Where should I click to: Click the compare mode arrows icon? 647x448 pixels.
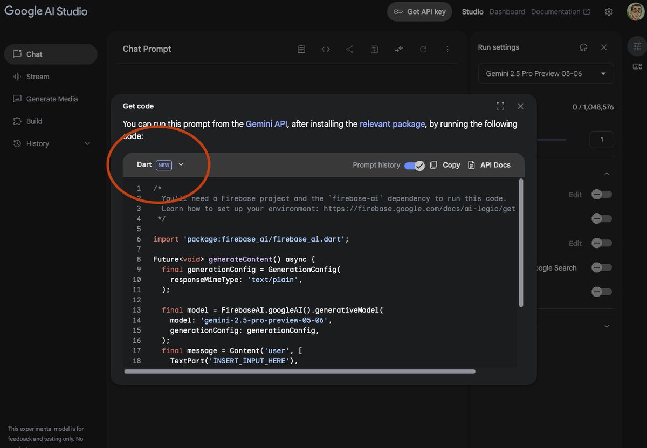pyautogui.click(x=398, y=49)
